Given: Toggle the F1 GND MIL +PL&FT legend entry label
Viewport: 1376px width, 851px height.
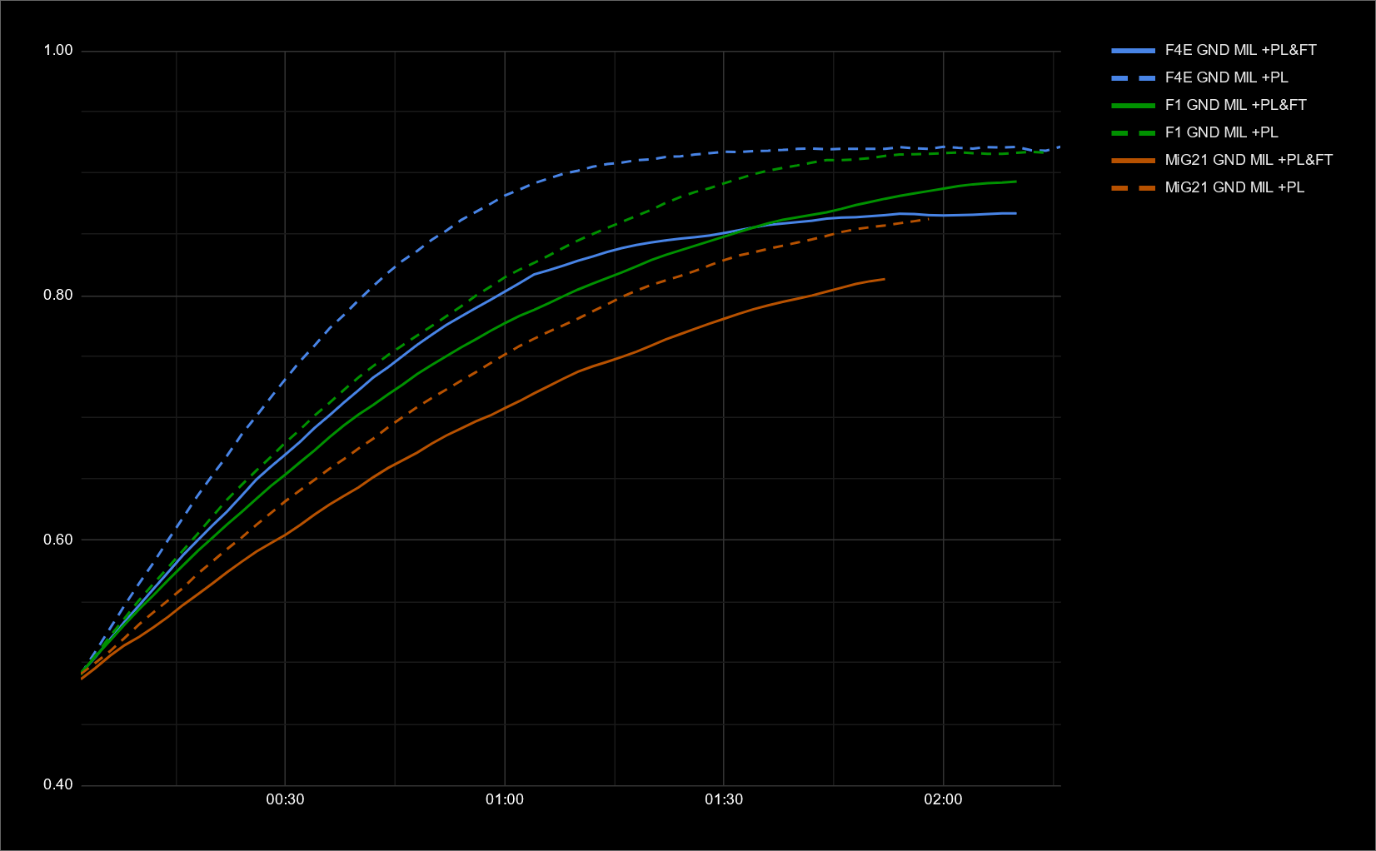Looking at the screenshot, I should click(x=1235, y=105).
